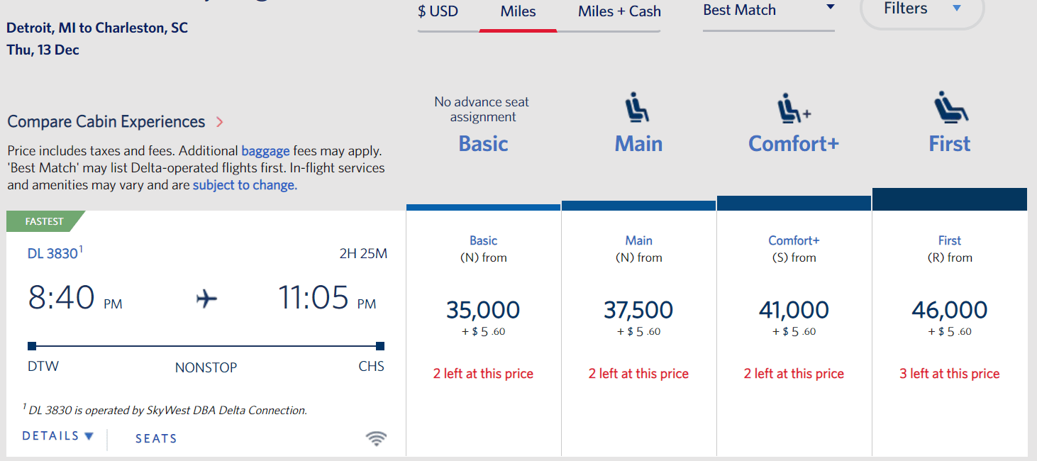Select the Basic fare for 35,000 miles
This screenshot has height=461, width=1037.
click(x=483, y=310)
